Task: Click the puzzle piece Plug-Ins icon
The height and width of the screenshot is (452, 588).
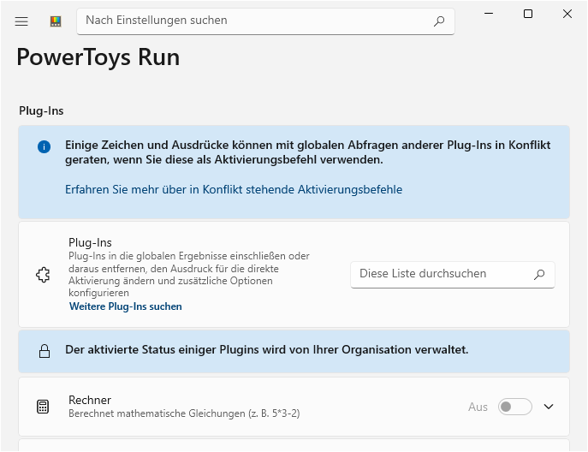Action: click(43, 275)
